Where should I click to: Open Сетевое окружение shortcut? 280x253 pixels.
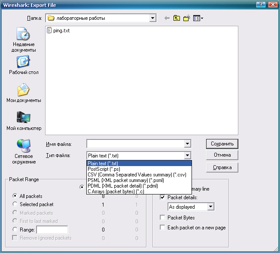click(24, 152)
